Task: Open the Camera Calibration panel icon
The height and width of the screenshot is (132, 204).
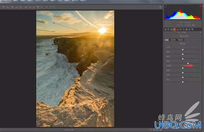Action: (x=187, y=29)
